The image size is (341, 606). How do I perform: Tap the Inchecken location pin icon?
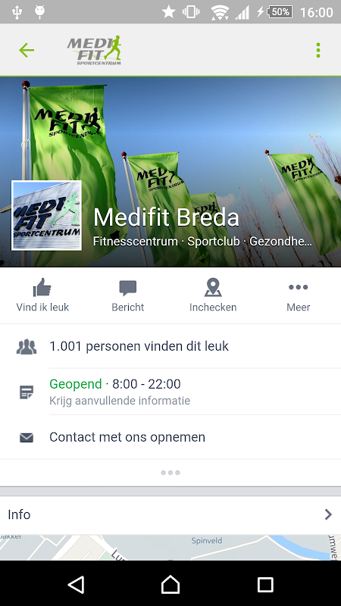(x=213, y=288)
